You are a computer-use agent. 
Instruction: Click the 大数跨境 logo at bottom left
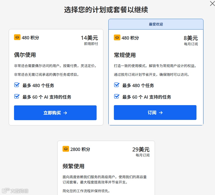15,191
